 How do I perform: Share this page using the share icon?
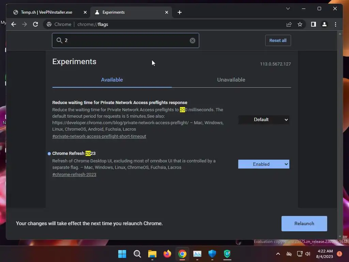pyautogui.click(x=289, y=24)
